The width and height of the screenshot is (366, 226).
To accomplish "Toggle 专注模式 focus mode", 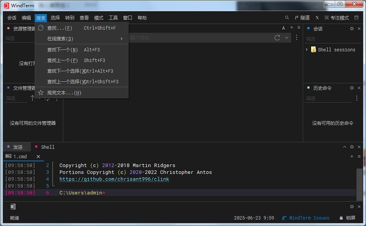I will [337, 18].
